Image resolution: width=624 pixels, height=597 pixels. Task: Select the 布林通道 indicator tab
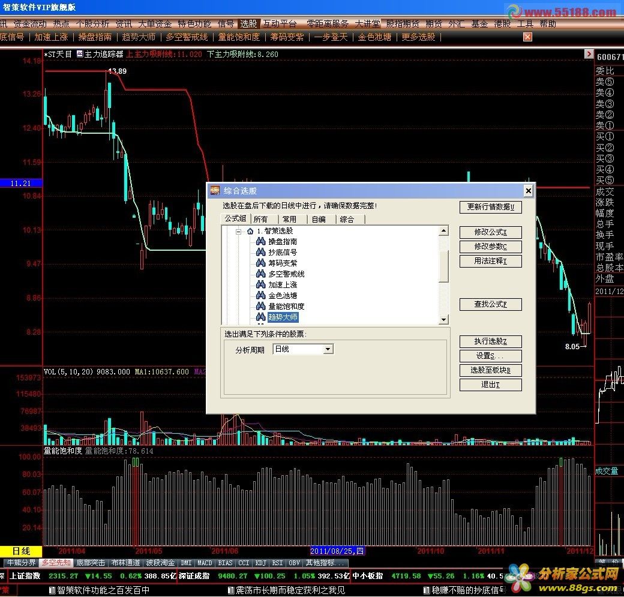pos(125,563)
